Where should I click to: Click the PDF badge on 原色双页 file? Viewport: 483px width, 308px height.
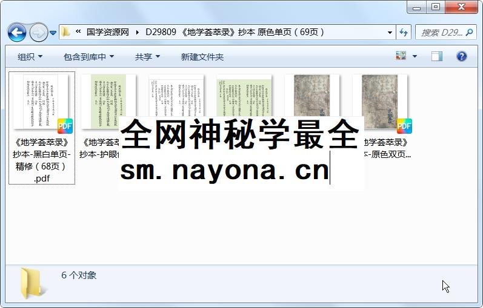(x=404, y=126)
